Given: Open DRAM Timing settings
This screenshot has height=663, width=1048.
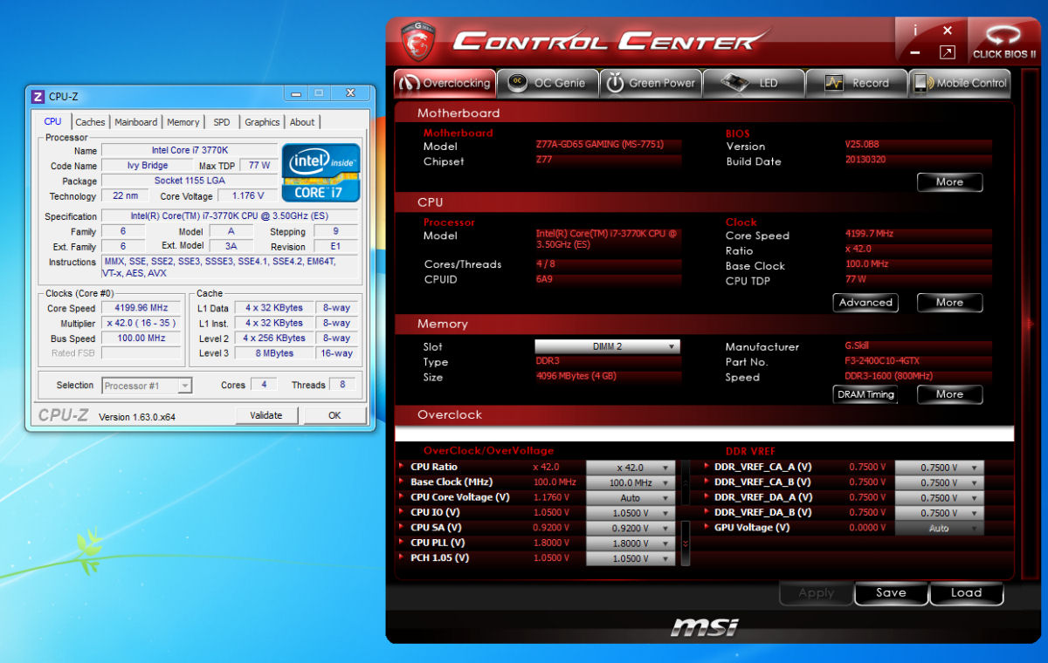Looking at the screenshot, I should [x=865, y=394].
